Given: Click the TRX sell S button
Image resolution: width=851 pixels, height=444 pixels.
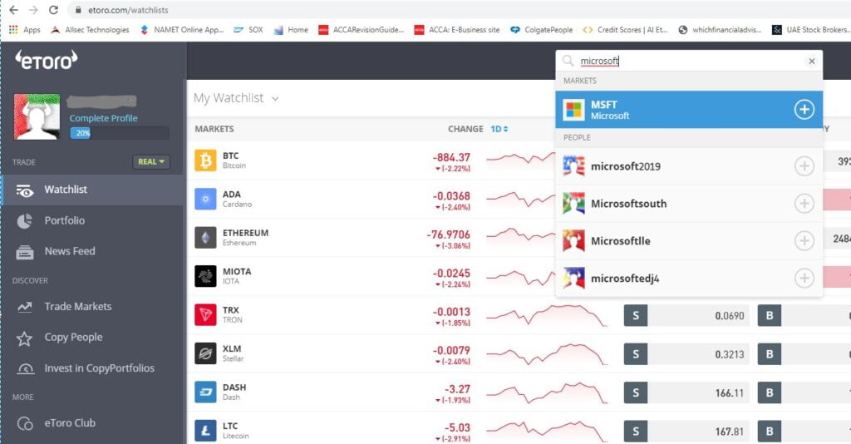Looking at the screenshot, I should pos(636,315).
